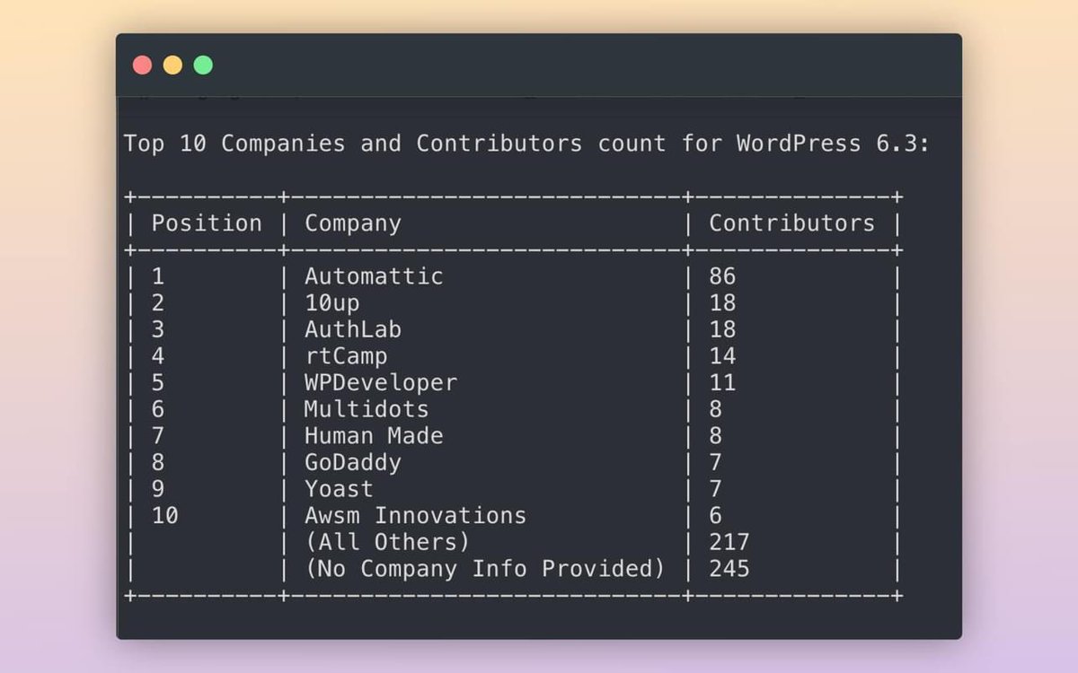Select the company name 'Awsm Innovations'

415,516
